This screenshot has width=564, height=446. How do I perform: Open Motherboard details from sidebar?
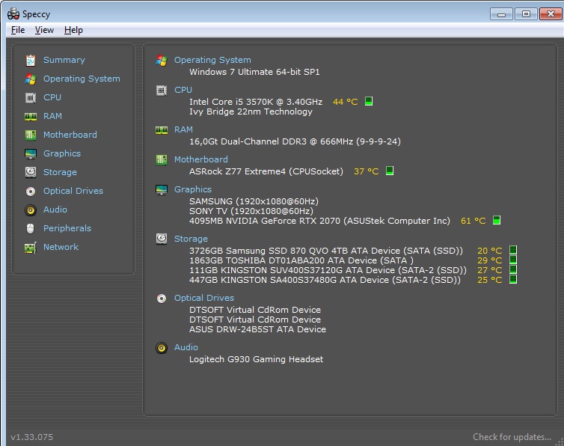[x=70, y=135]
